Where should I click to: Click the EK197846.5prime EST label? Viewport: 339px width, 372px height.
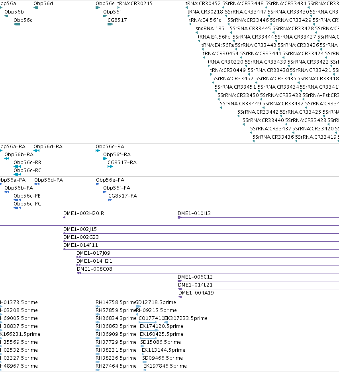pos(165,366)
